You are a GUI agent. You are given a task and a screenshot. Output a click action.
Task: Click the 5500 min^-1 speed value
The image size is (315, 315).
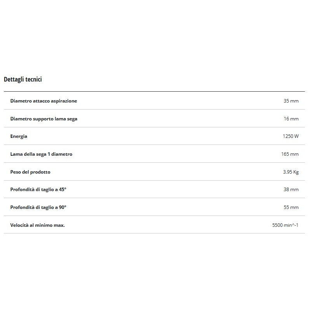285,225
